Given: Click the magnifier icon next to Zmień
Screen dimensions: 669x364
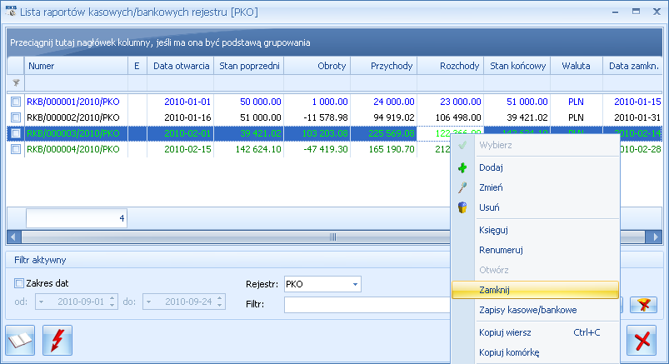Looking at the screenshot, I should pyautogui.click(x=462, y=187).
